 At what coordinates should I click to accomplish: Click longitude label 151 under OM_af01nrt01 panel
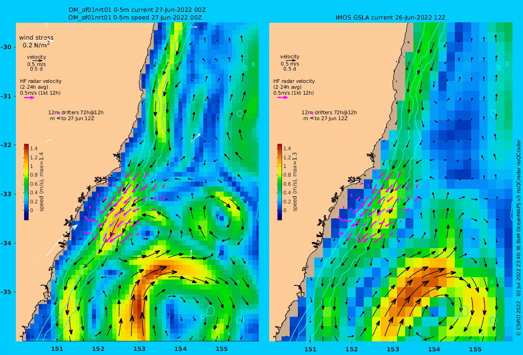point(57,349)
